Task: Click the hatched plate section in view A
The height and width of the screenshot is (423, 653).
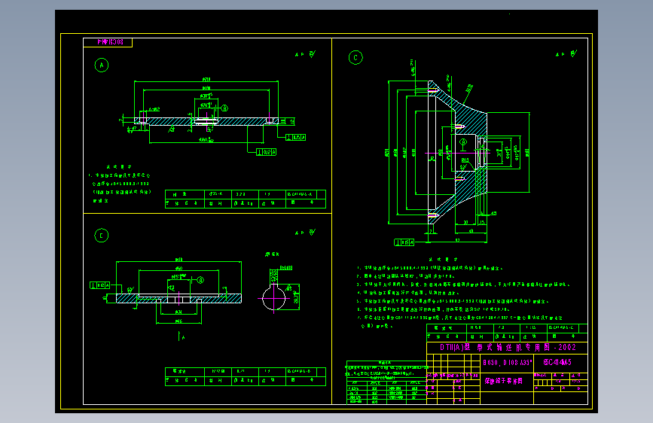Action: tap(206, 121)
